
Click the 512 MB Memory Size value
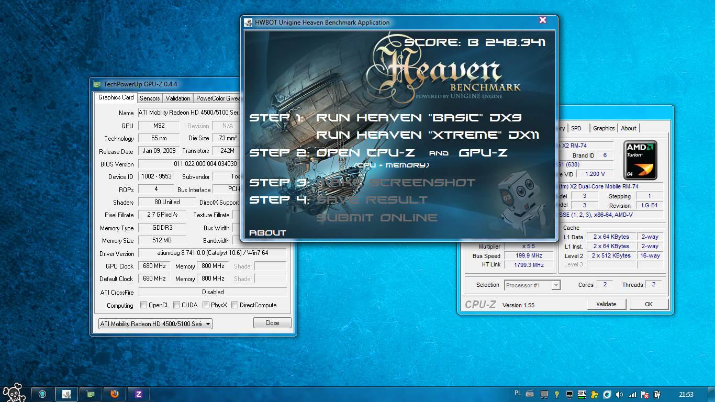pos(163,240)
